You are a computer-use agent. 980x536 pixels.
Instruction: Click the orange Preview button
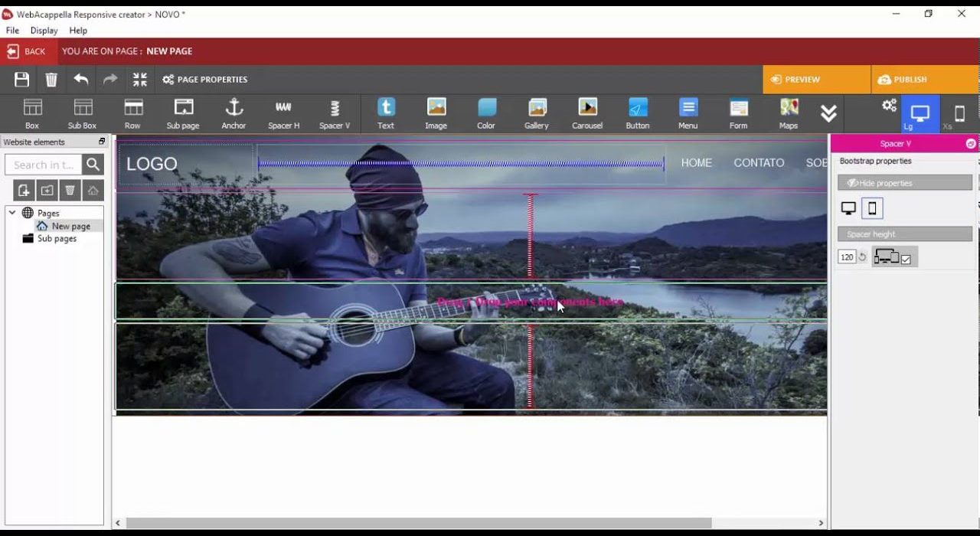(816, 80)
